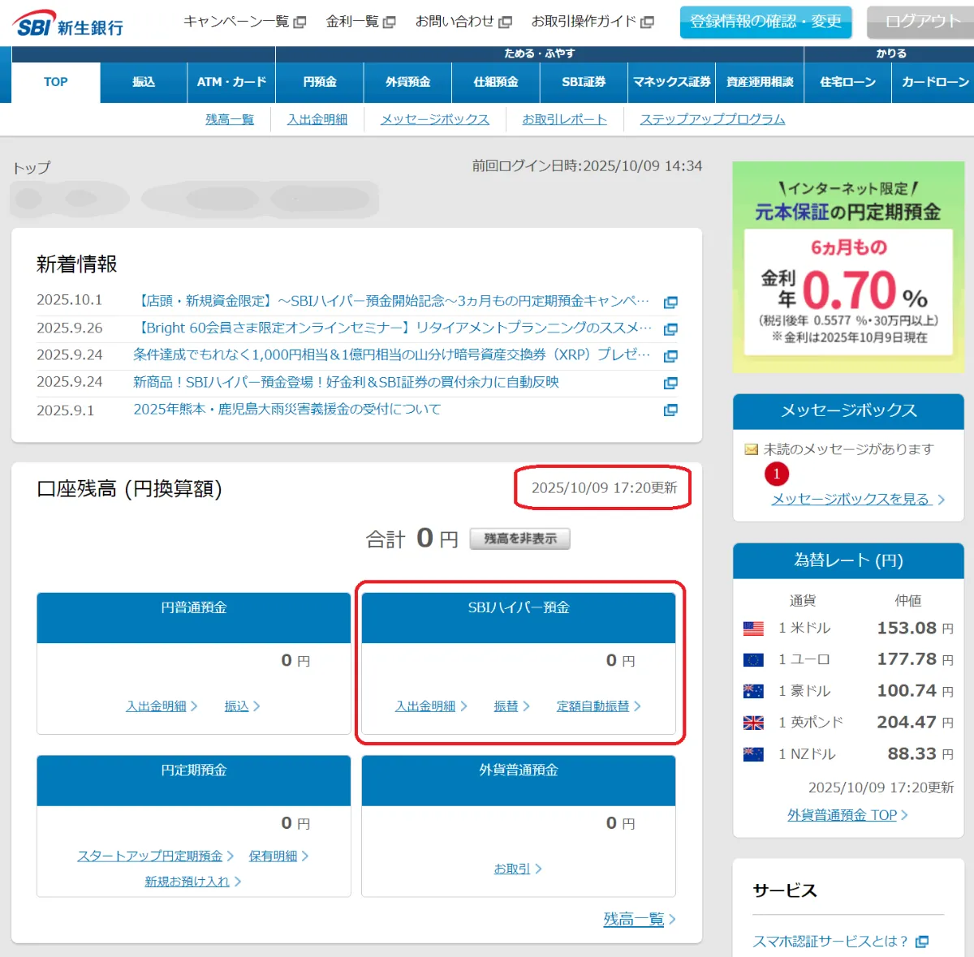This screenshot has height=957, width=974.
Task: Click the 円定期預金 0.70% banner
Action: coord(848,268)
